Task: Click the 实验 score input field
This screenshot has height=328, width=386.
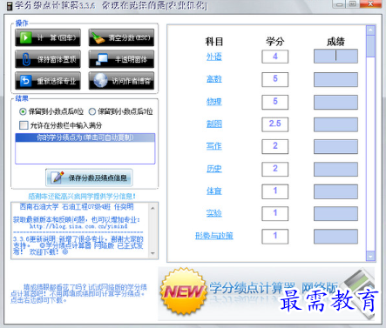Action: pos(335,214)
